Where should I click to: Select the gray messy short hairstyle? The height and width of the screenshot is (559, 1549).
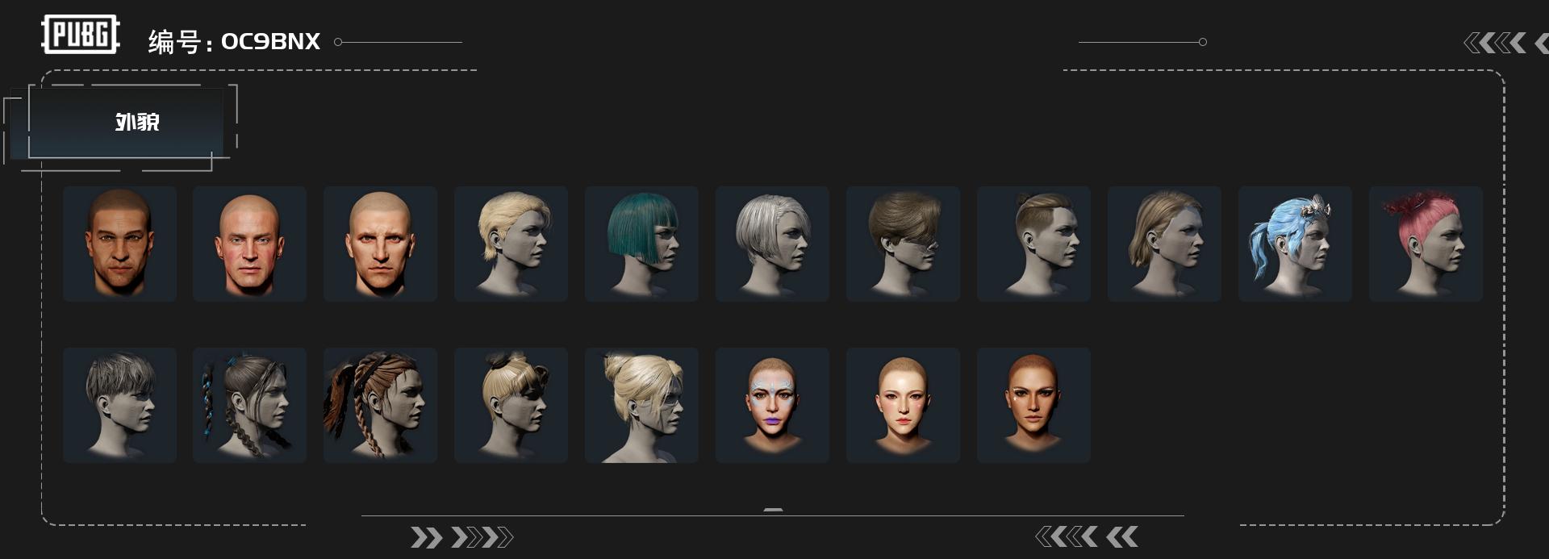tap(119, 405)
